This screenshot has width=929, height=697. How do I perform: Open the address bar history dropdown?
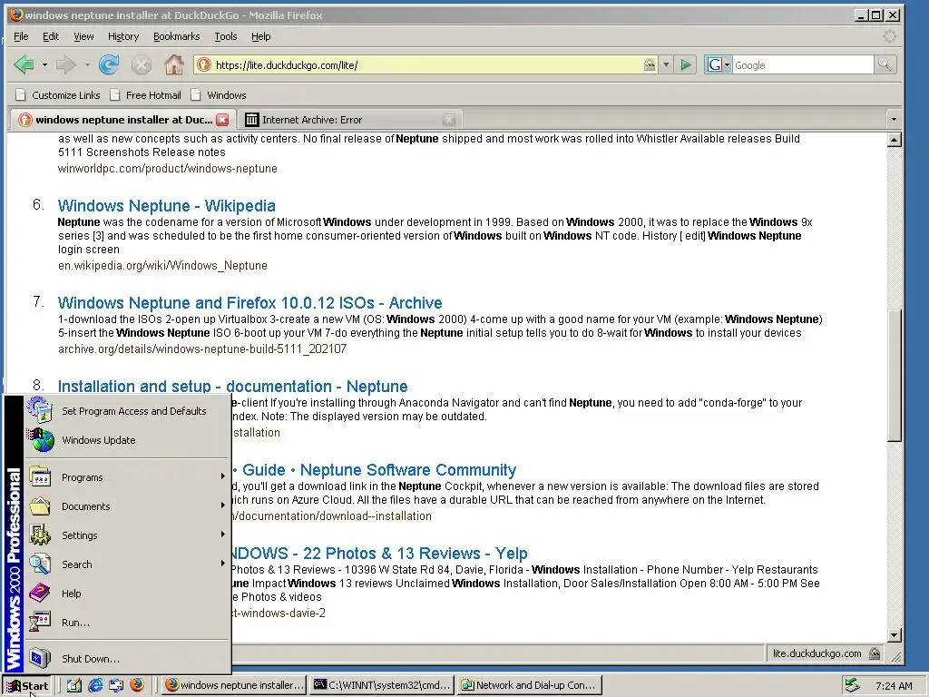point(666,64)
